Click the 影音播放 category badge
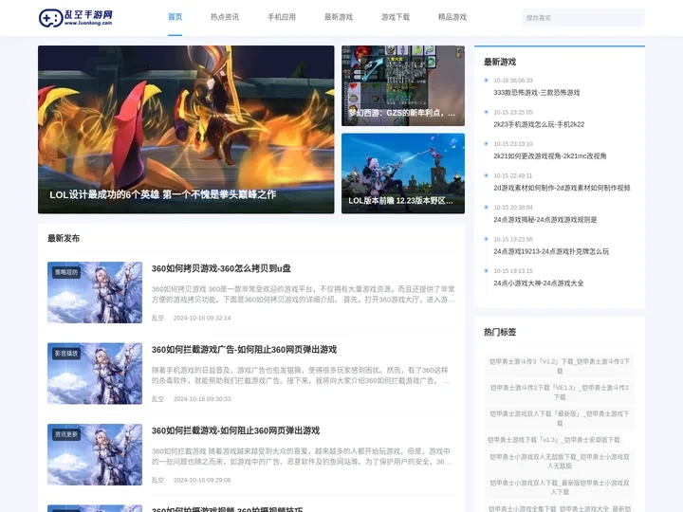Image resolution: width=683 pixels, height=512 pixels. [x=66, y=353]
